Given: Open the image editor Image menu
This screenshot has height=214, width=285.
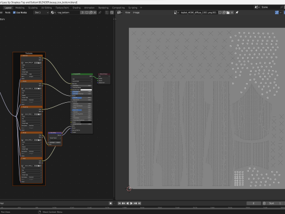Looking at the screenshot, I should (136, 12).
